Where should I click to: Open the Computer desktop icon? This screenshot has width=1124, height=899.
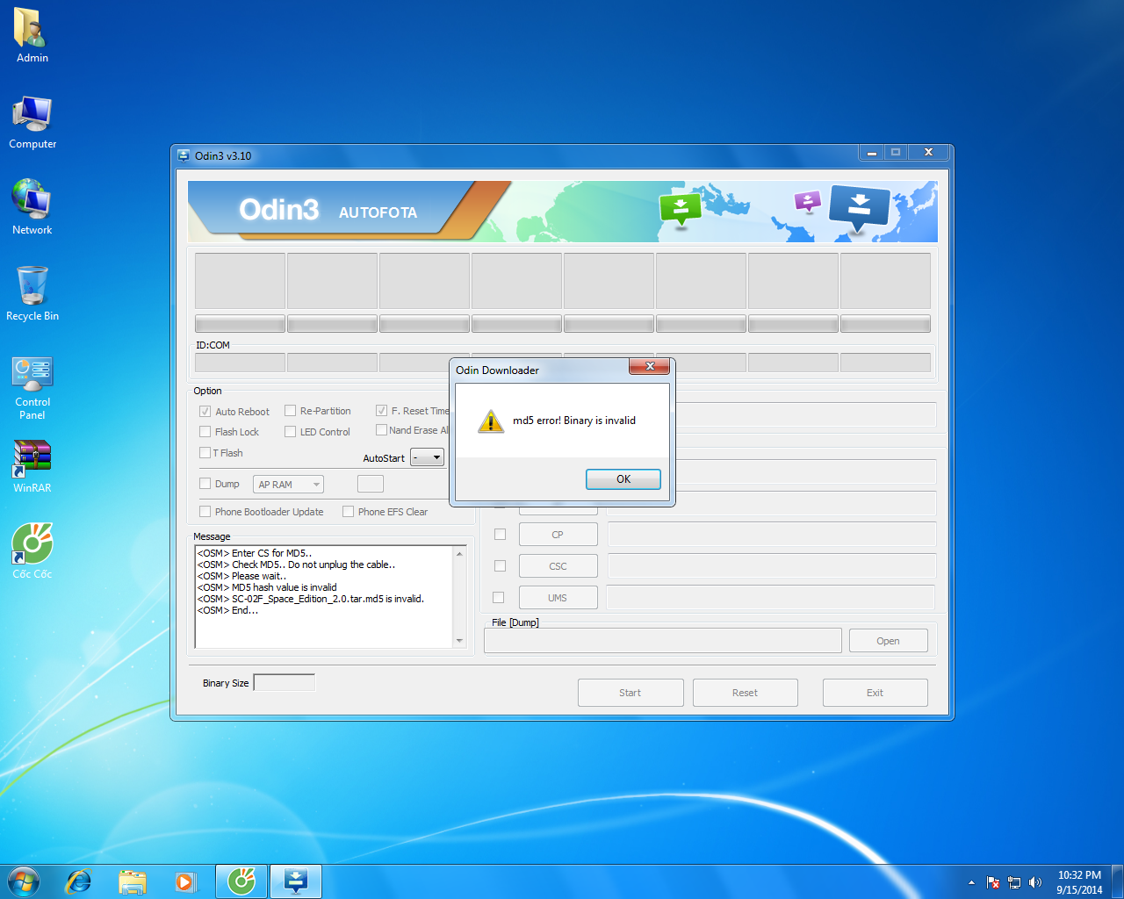point(32,123)
